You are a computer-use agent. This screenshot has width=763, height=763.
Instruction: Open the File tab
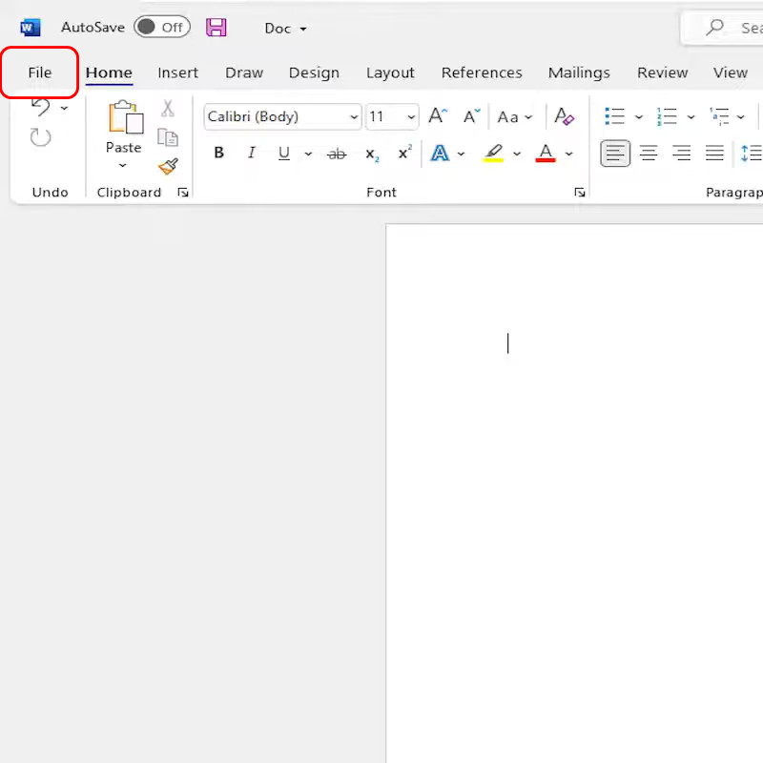tap(40, 72)
